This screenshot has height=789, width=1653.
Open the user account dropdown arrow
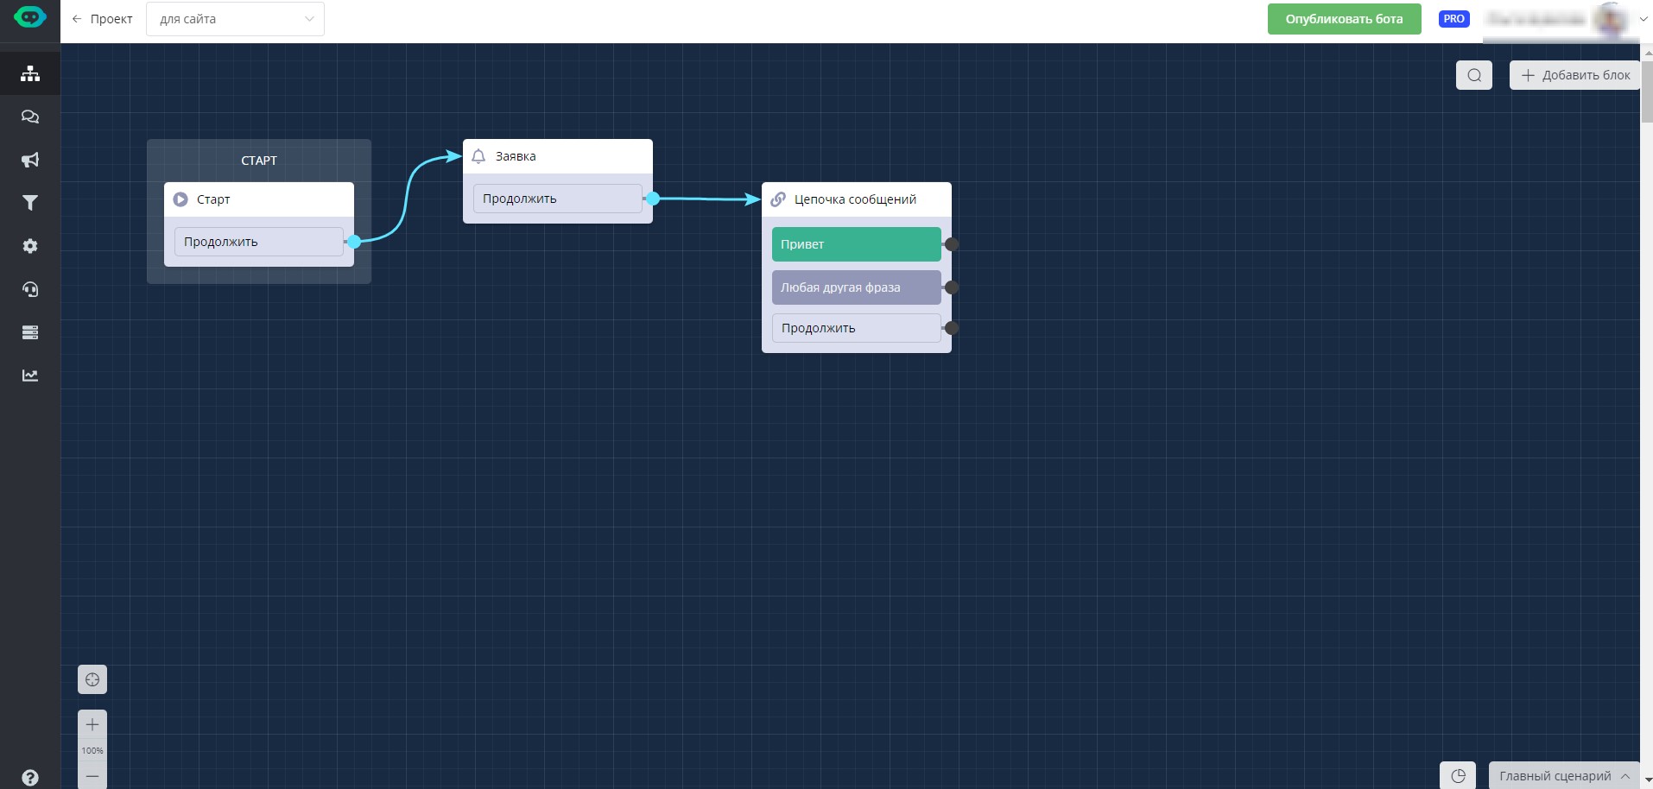click(x=1643, y=19)
